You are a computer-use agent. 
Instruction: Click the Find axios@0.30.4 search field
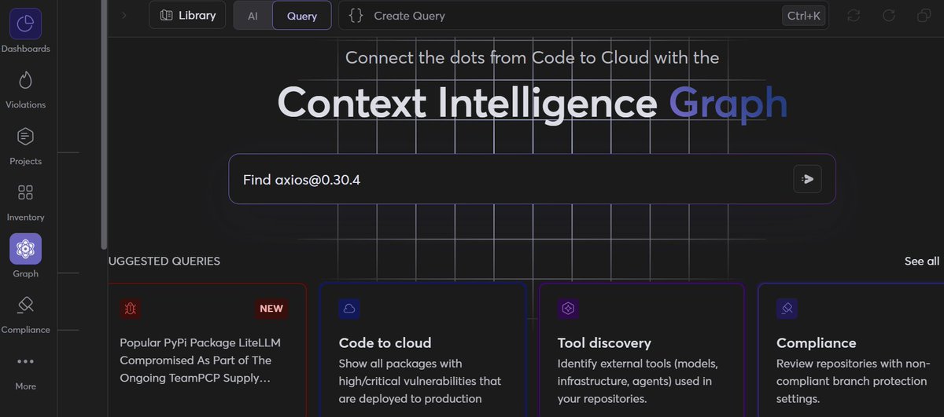click(532, 179)
